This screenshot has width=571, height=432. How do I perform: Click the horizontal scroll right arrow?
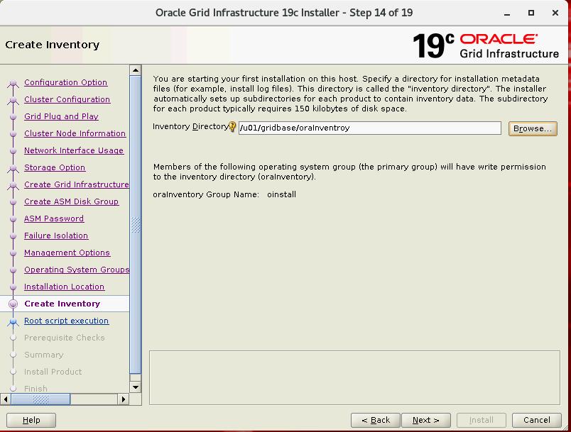(124, 399)
